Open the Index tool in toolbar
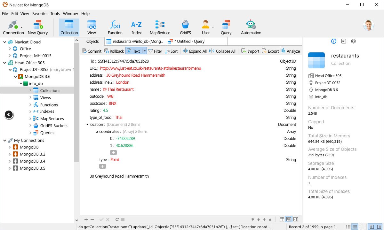 tap(137, 27)
